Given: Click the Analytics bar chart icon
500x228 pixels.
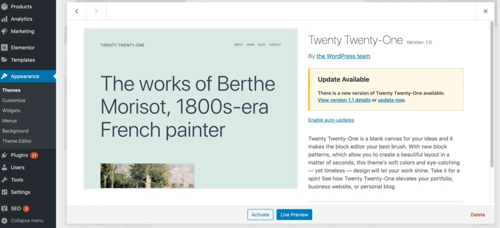Looking at the screenshot, I should coord(4,19).
